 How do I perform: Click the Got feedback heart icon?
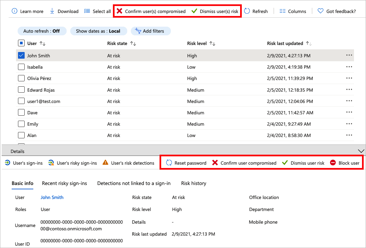[x=320, y=11]
